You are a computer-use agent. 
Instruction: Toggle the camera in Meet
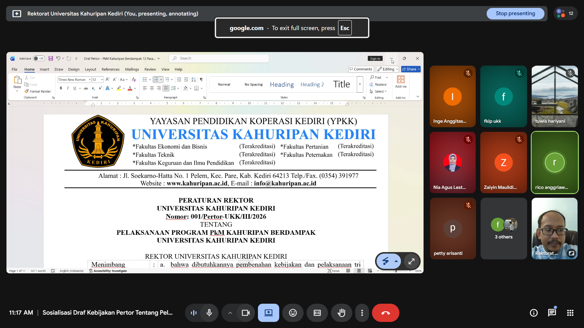245,313
